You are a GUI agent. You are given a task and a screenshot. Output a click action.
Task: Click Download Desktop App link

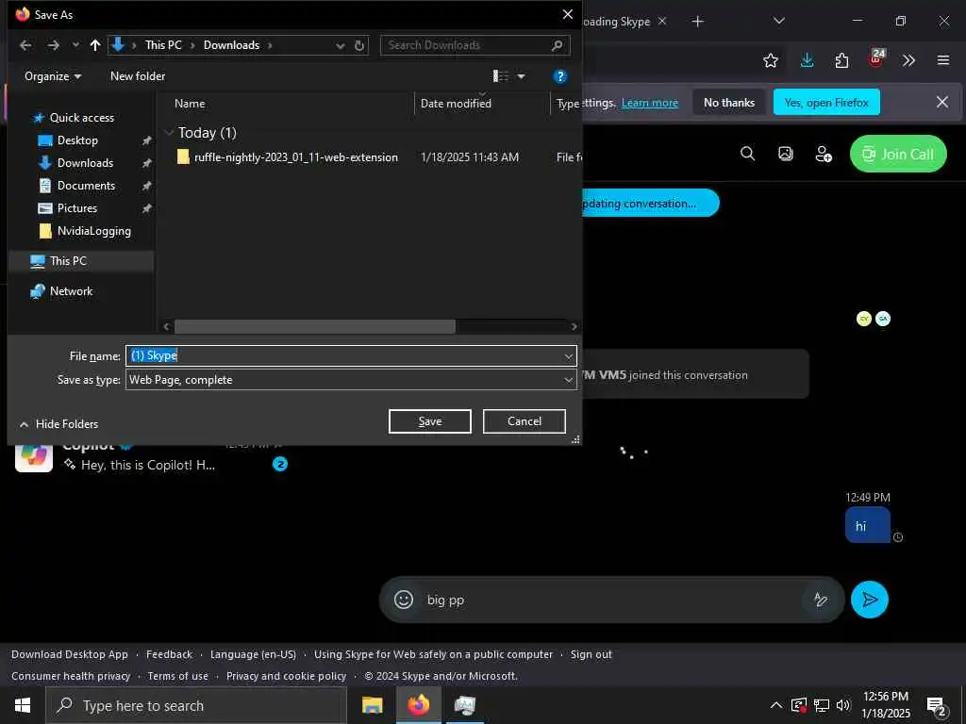(70, 654)
